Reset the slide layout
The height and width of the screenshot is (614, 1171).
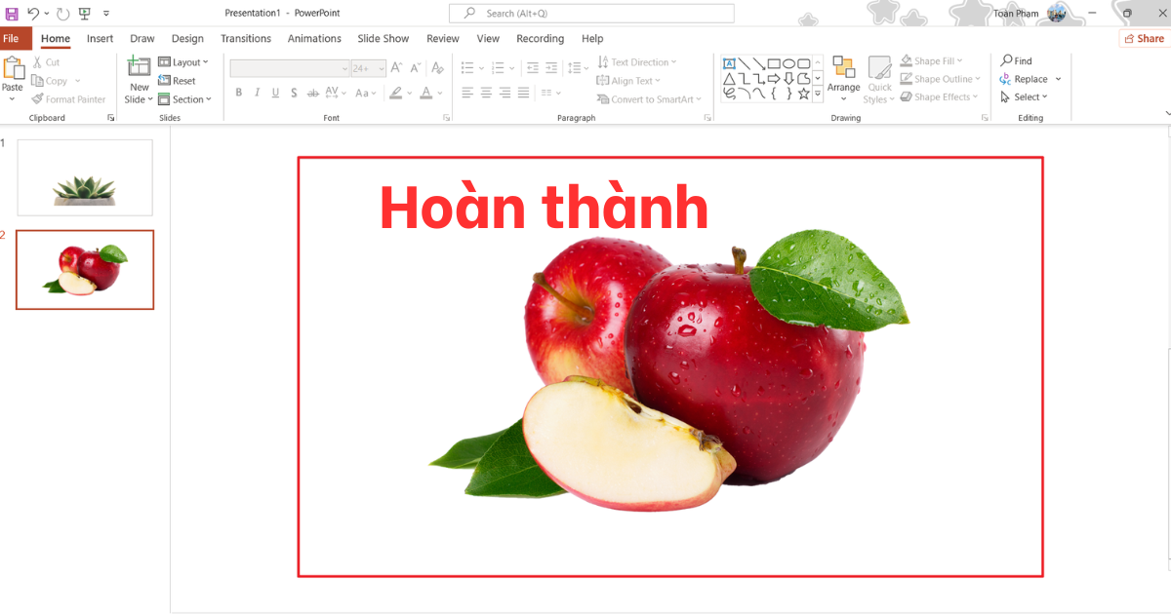pyautogui.click(x=177, y=81)
